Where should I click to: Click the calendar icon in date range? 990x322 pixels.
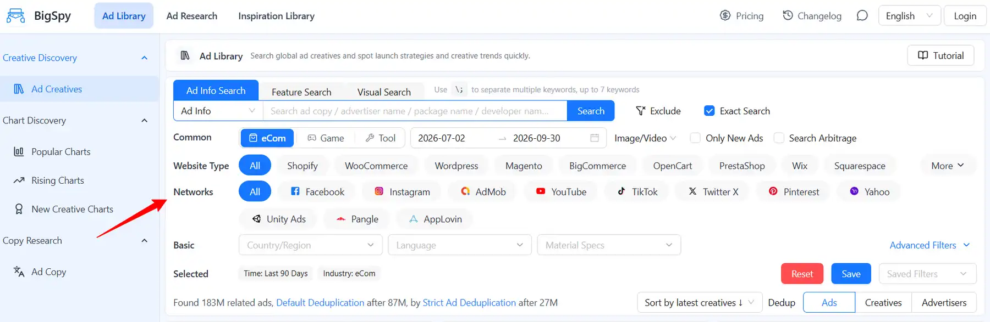pyautogui.click(x=595, y=138)
